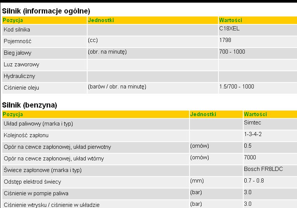297x208 pixels.
Task: Click the 'Silnik (informacje ogólne)' heading
Action: click(46, 11)
